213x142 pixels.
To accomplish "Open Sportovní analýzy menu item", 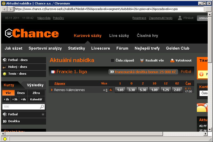I will tap(45, 48).
